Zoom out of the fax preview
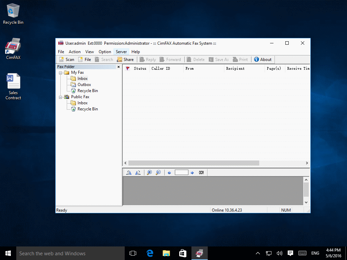The width and height of the screenshot is (347, 260). pos(158,172)
